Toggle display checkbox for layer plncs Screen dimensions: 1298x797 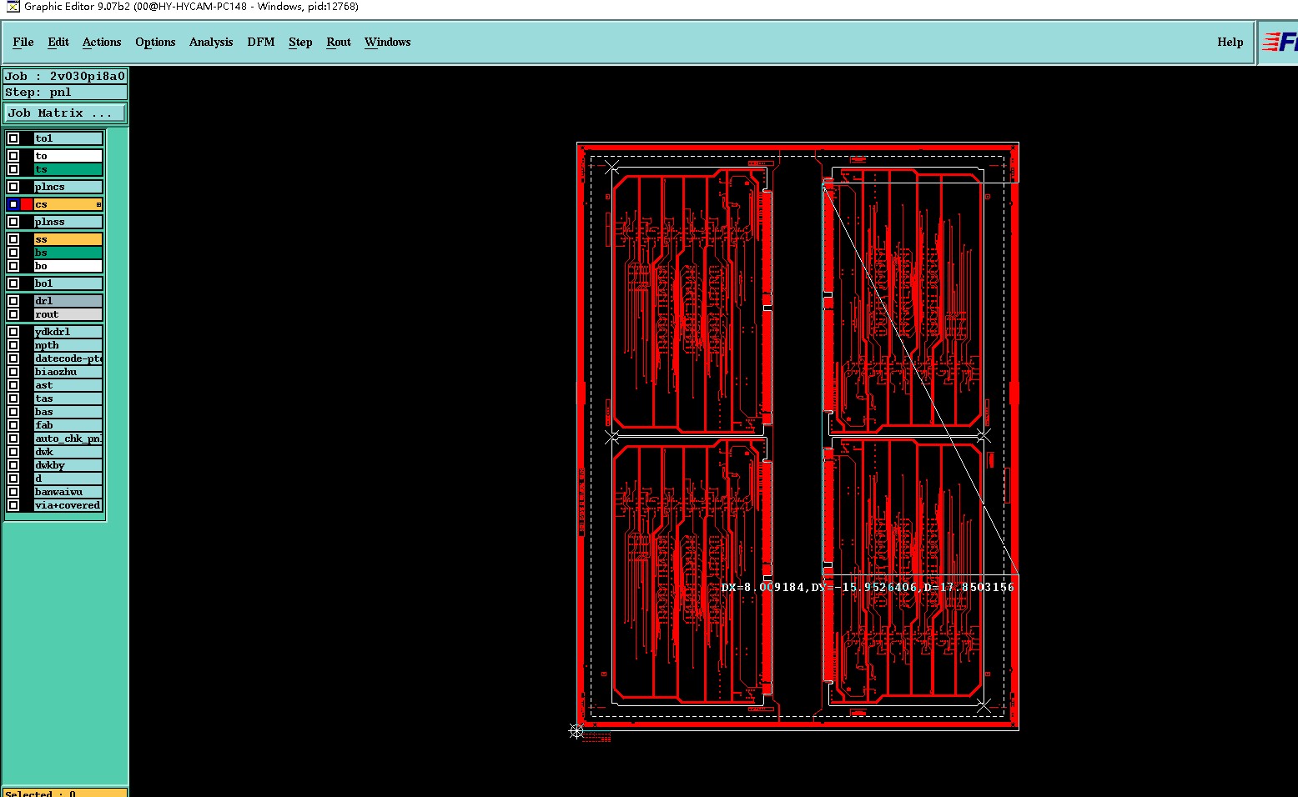(x=13, y=187)
